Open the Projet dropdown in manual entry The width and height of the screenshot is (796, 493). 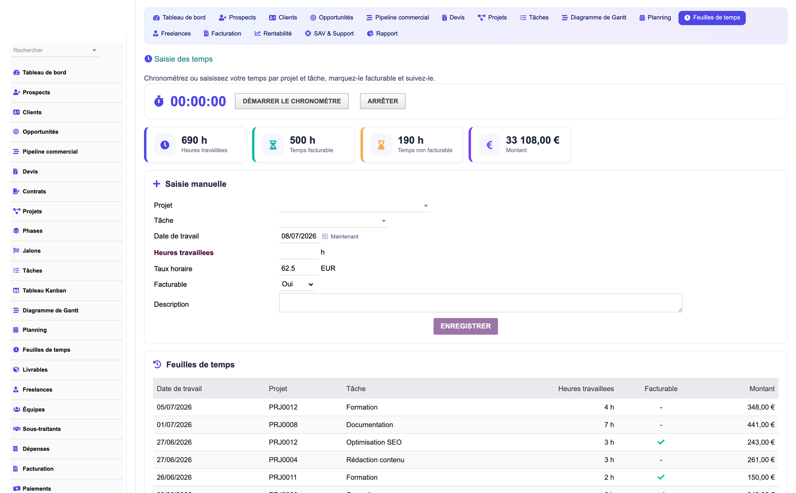tap(355, 205)
